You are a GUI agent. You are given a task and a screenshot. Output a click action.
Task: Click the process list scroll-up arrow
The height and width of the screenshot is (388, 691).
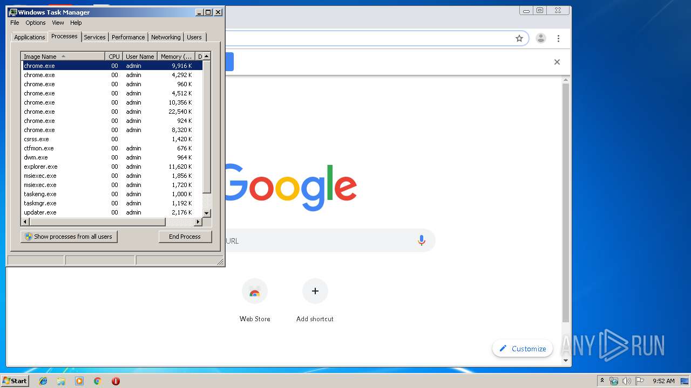click(207, 56)
